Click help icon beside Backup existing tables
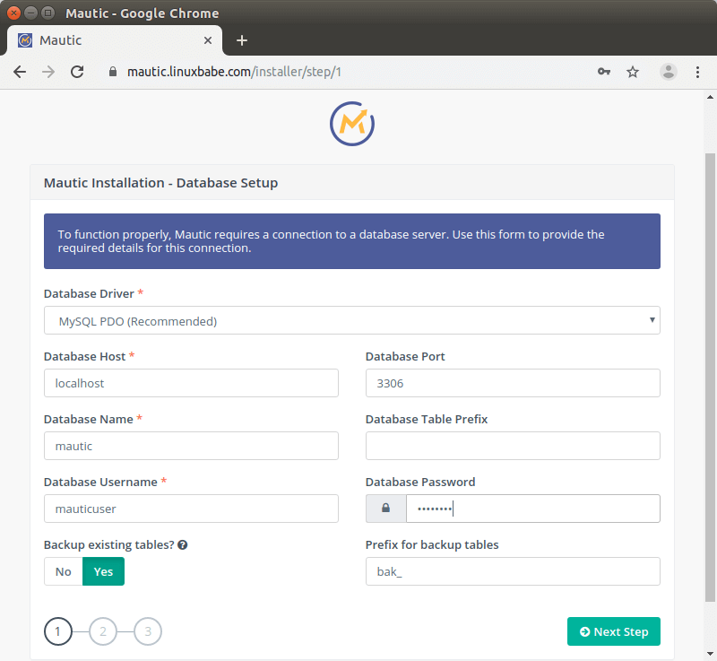The image size is (717, 661). pyautogui.click(x=183, y=544)
